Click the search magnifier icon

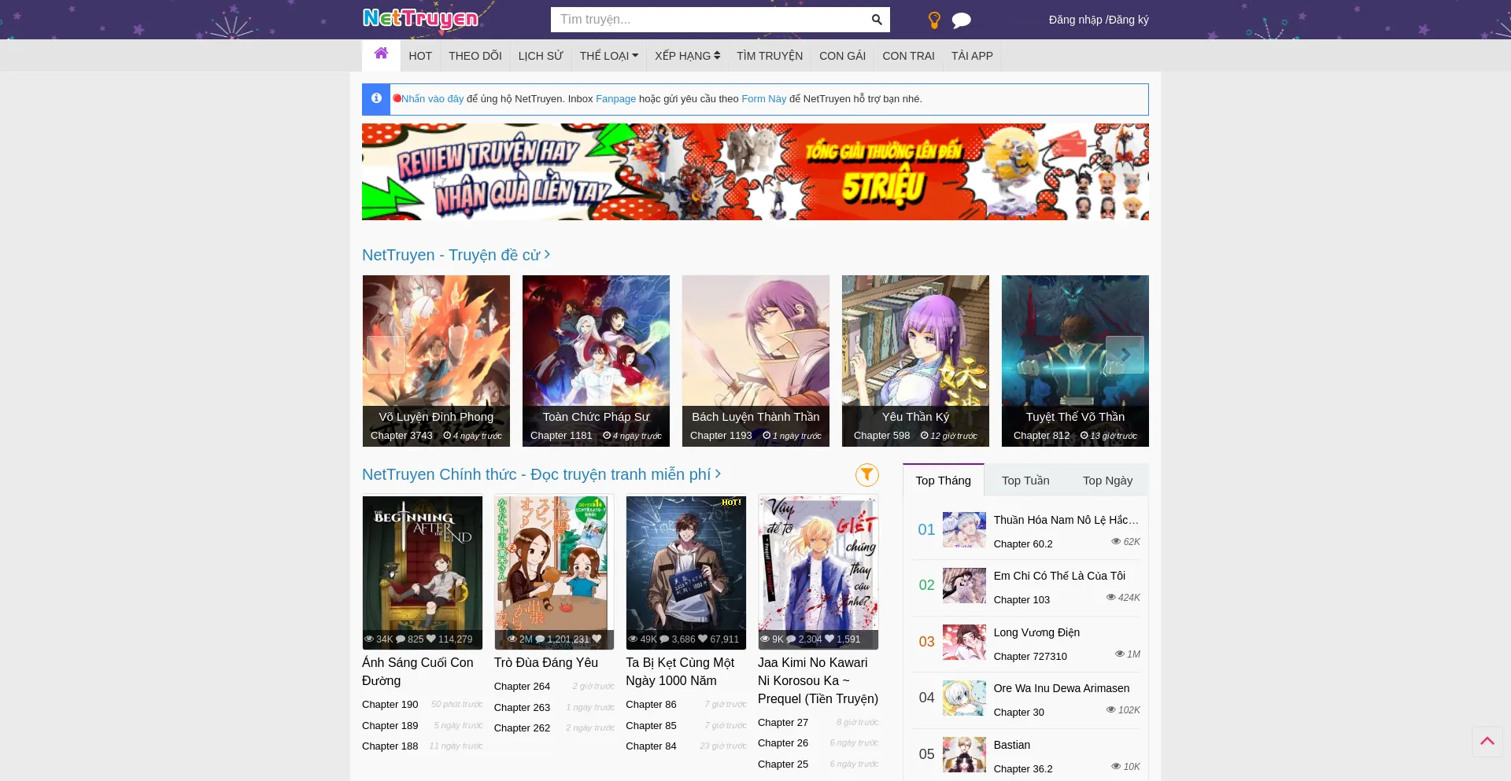click(877, 20)
